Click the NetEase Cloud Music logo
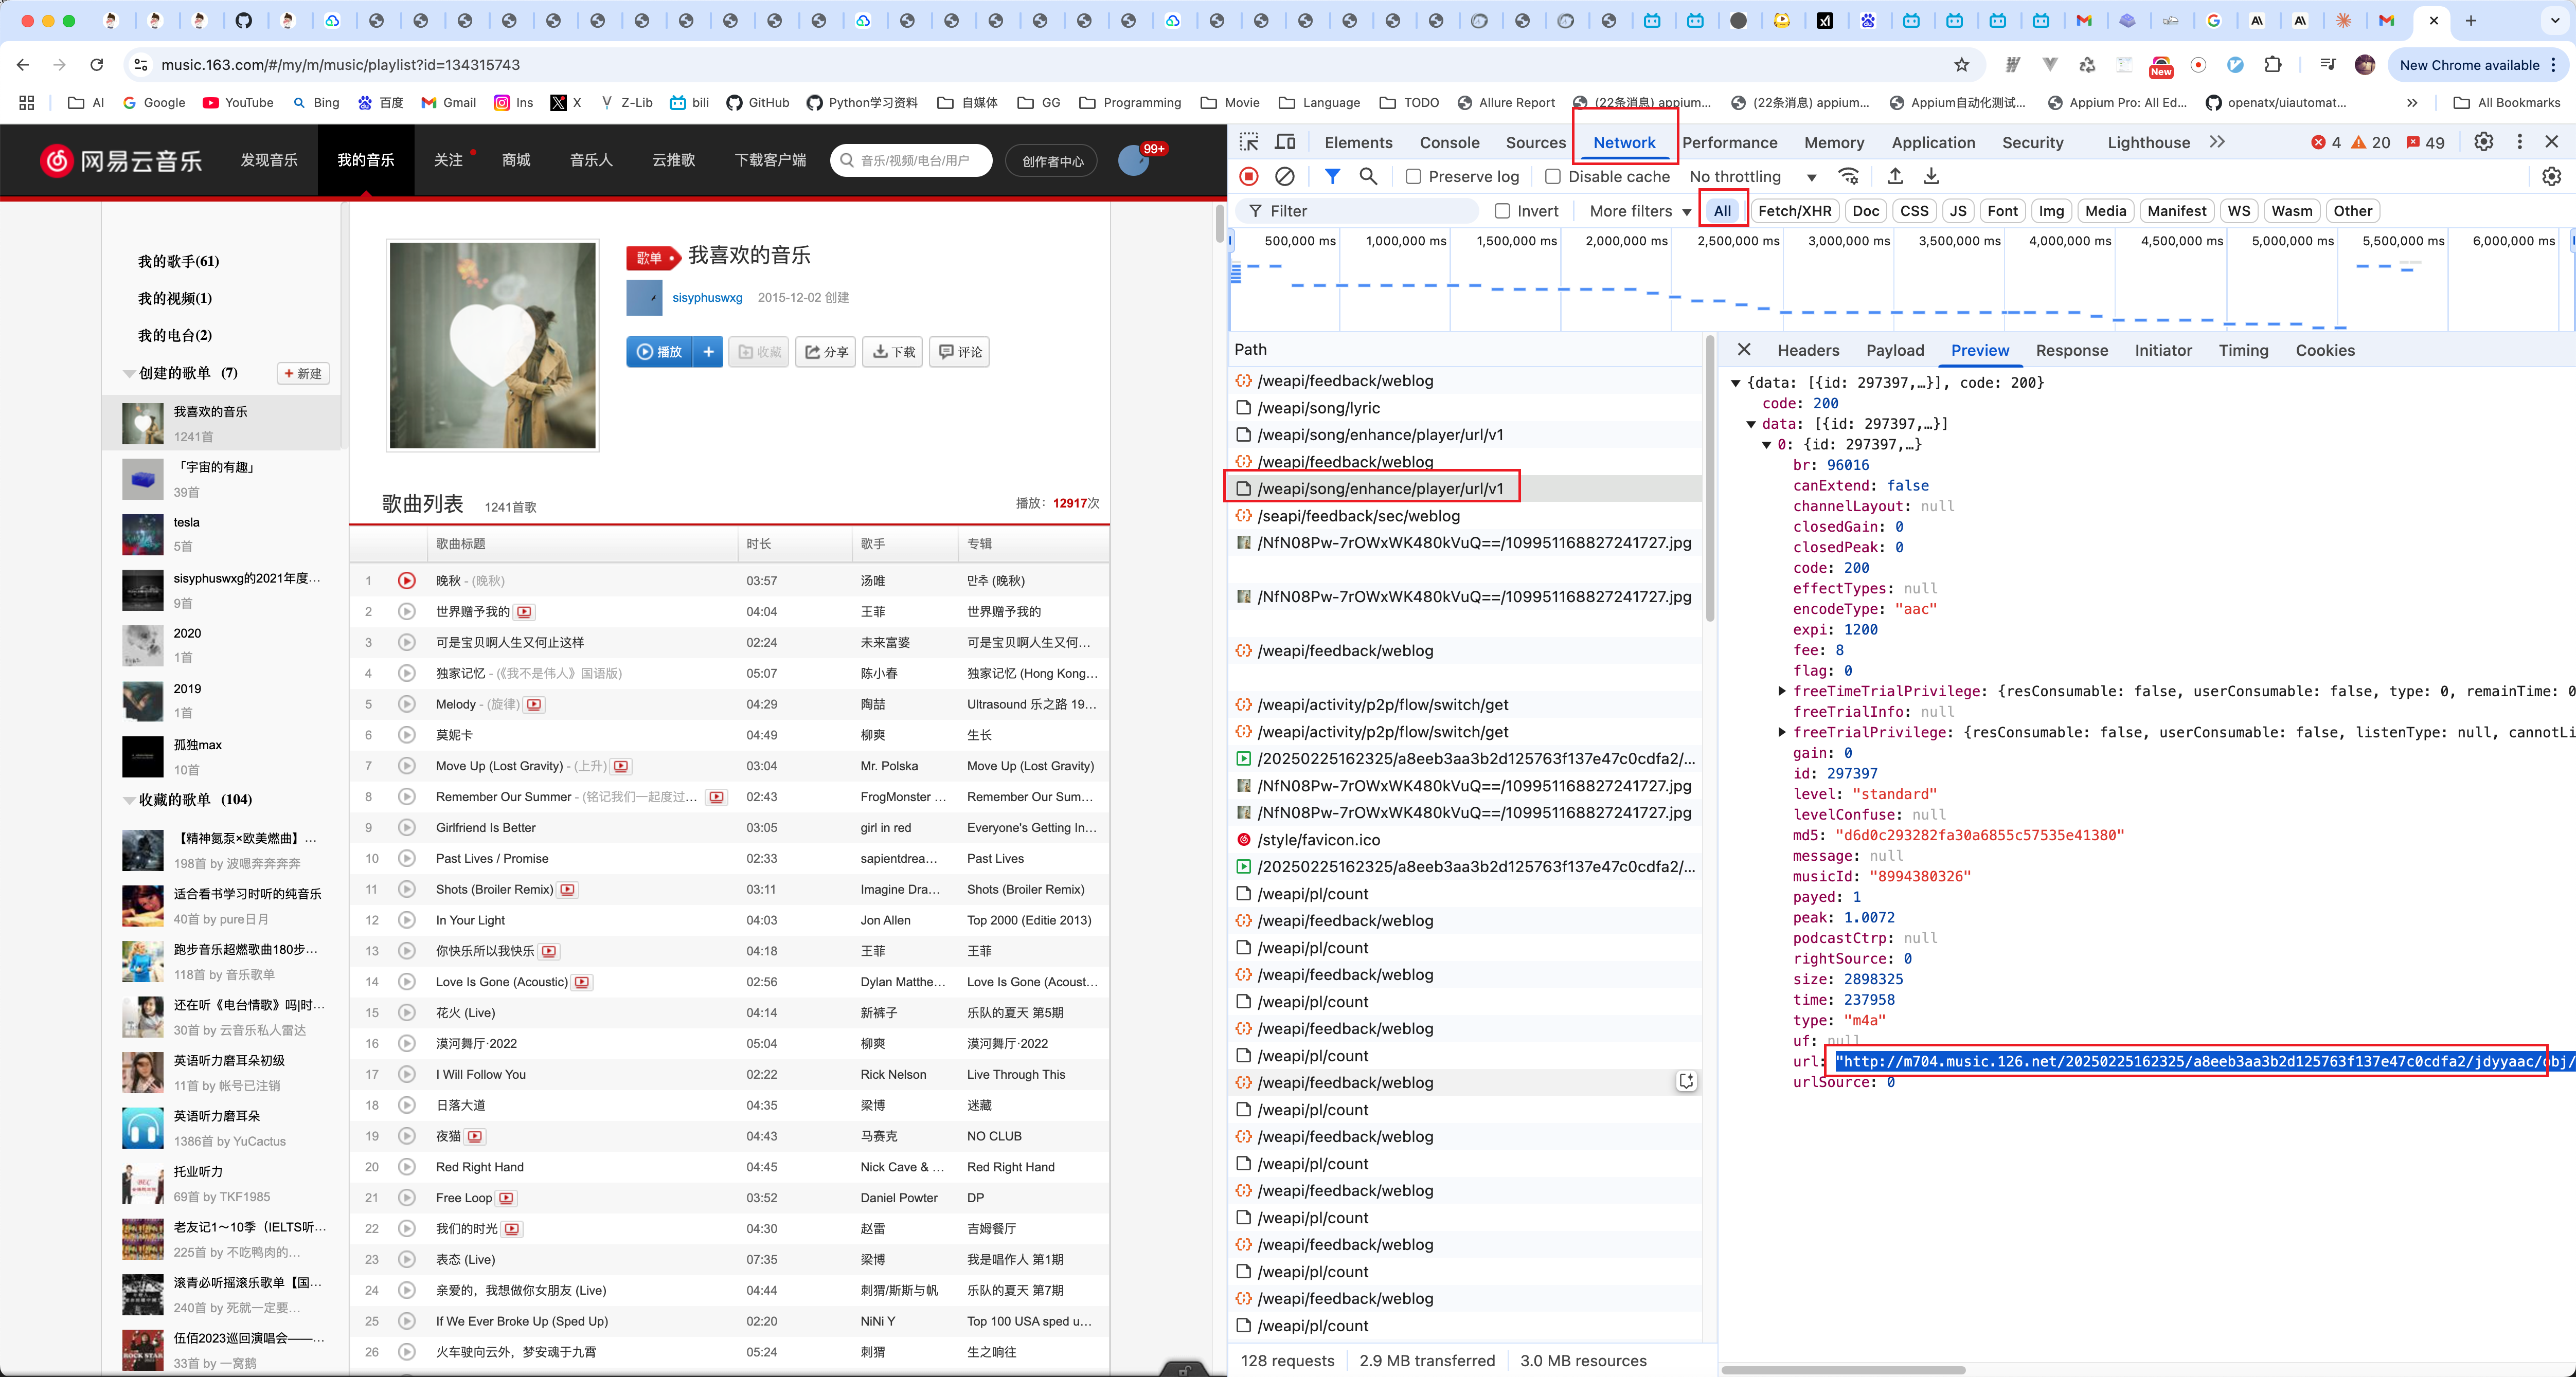 coord(121,160)
